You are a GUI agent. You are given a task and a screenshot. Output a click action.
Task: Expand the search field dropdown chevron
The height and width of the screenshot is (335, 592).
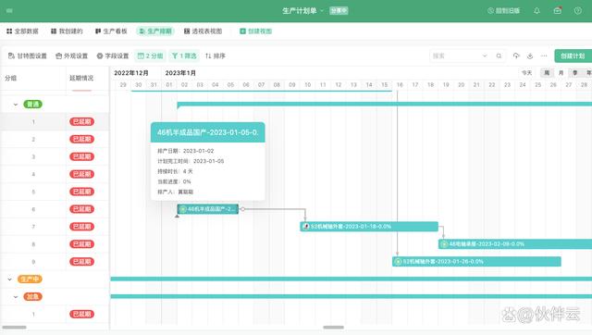(485, 56)
